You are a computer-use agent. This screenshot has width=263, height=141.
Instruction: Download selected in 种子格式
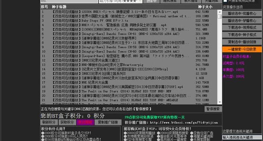click(242, 35)
